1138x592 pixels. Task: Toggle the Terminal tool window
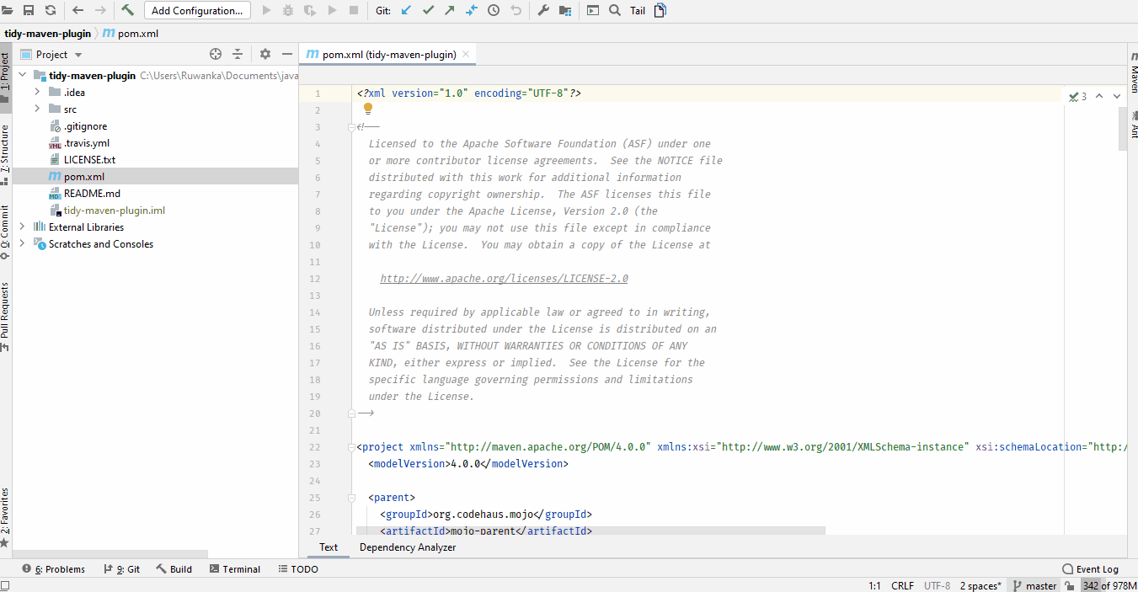[x=235, y=568]
